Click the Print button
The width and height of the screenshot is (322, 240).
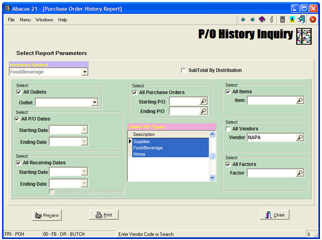pos(104,215)
